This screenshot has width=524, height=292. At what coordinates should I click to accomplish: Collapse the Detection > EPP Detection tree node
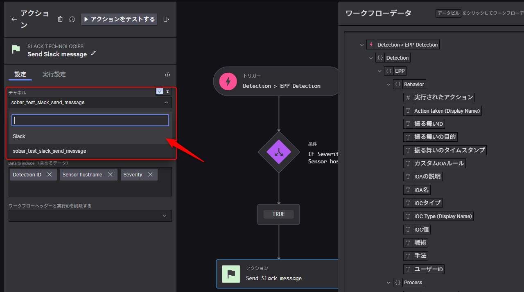pos(362,45)
